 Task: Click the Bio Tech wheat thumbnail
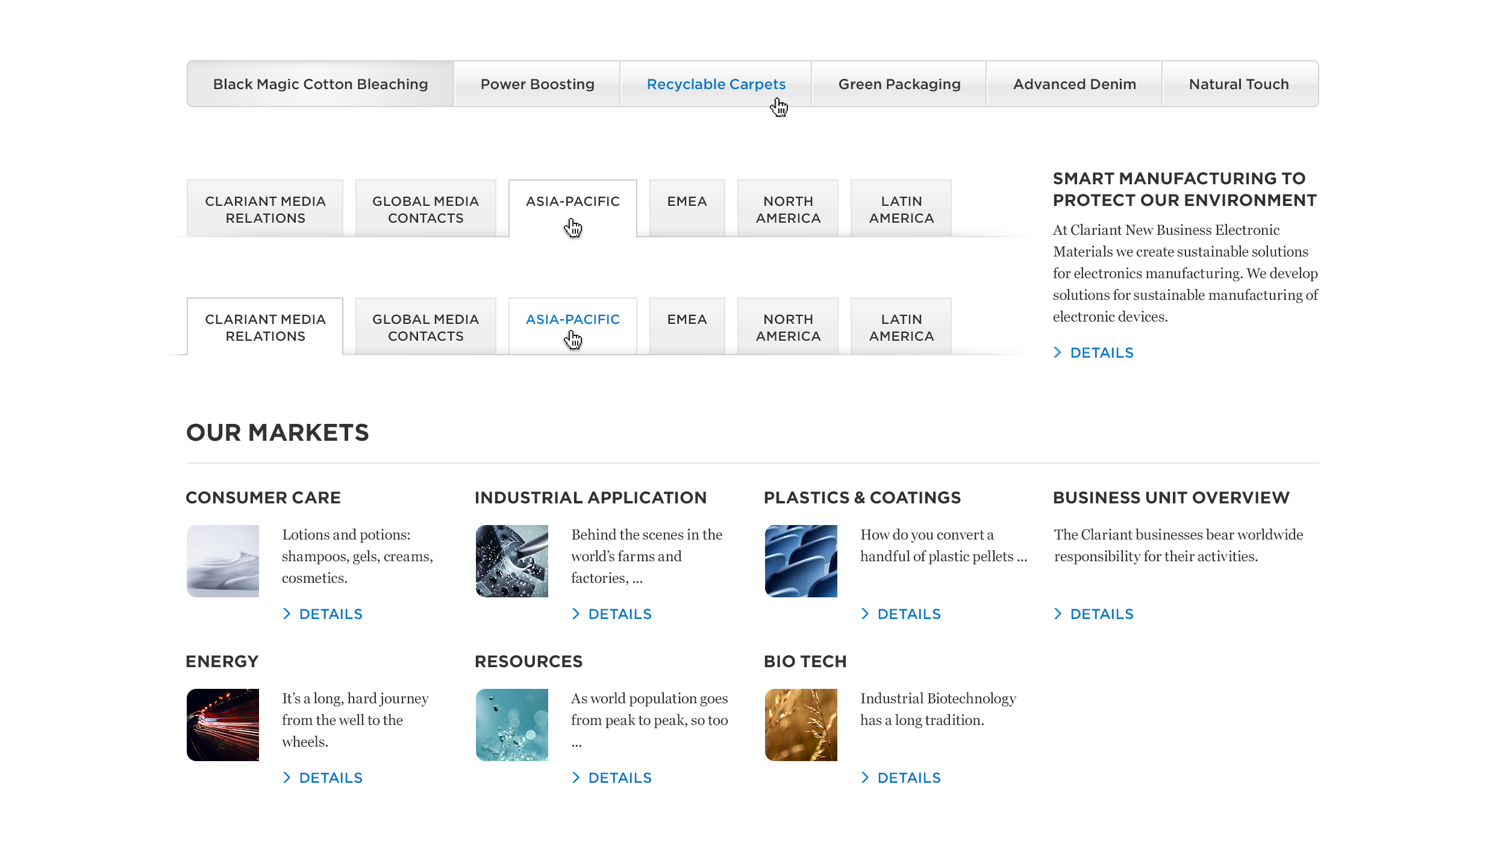[801, 725]
